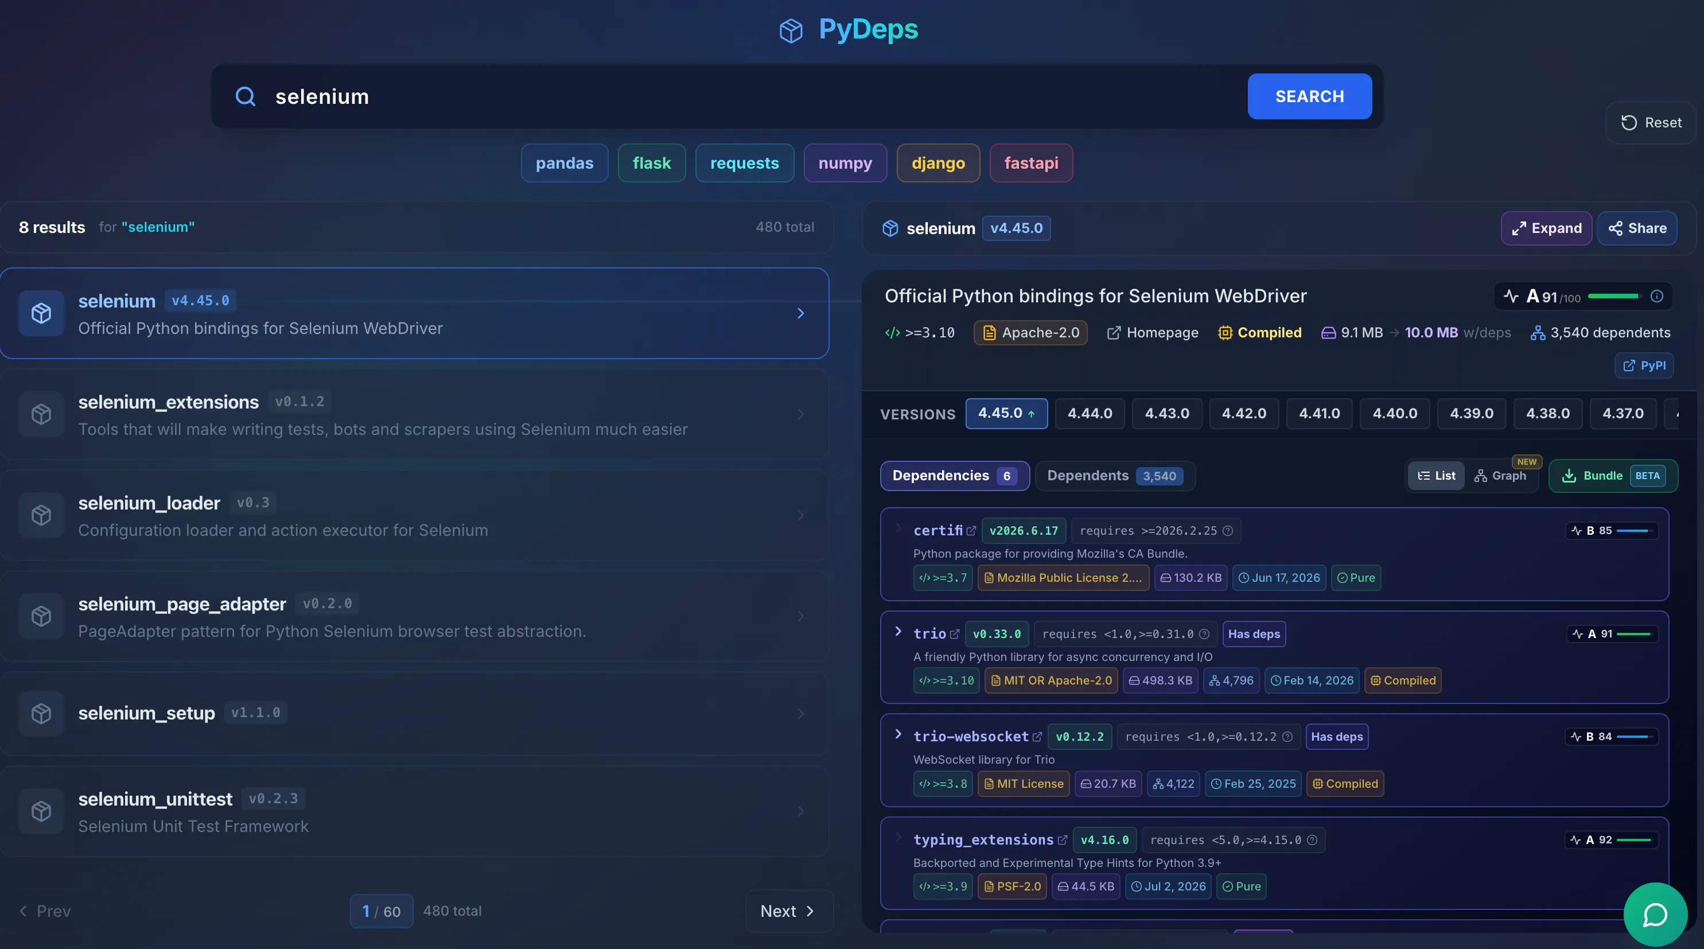Choose the requests quick-search chip

click(744, 164)
